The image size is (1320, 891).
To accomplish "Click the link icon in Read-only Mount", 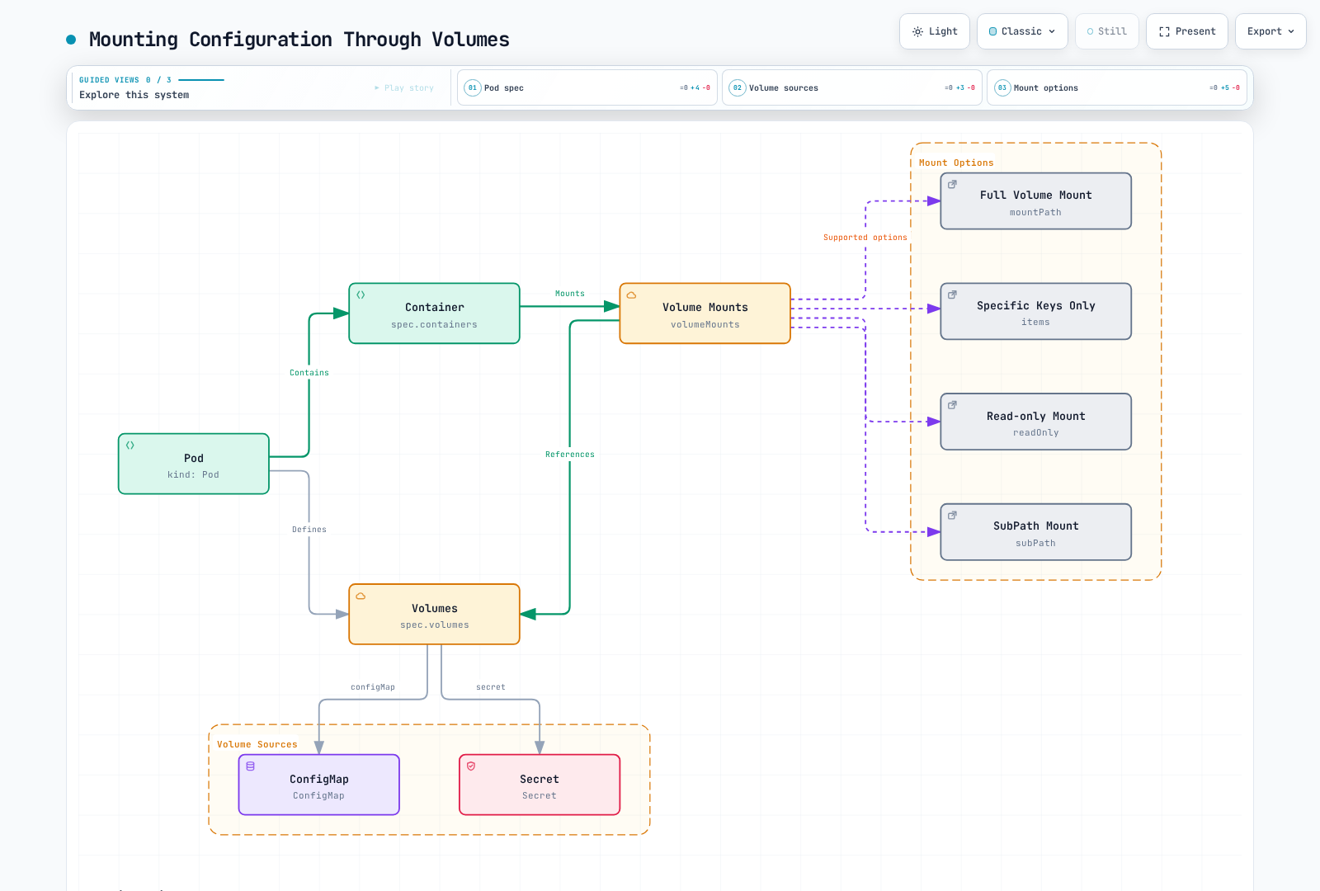I will (952, 405).
